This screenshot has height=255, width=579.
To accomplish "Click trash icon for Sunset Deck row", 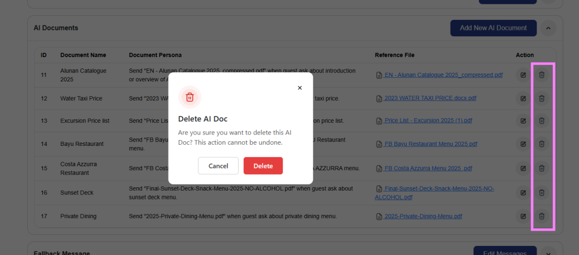I will coord(541,193).
